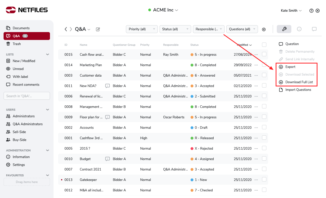Click the edit Q&A pencil icon
Screen dimensions: 326x198
pos(98,29)
